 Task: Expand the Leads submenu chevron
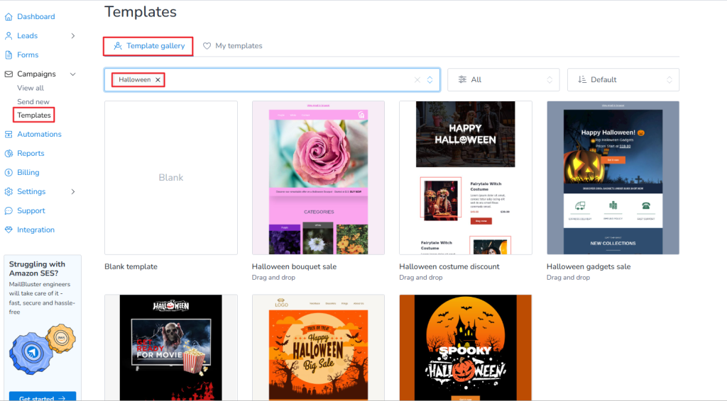pos(73,35)
